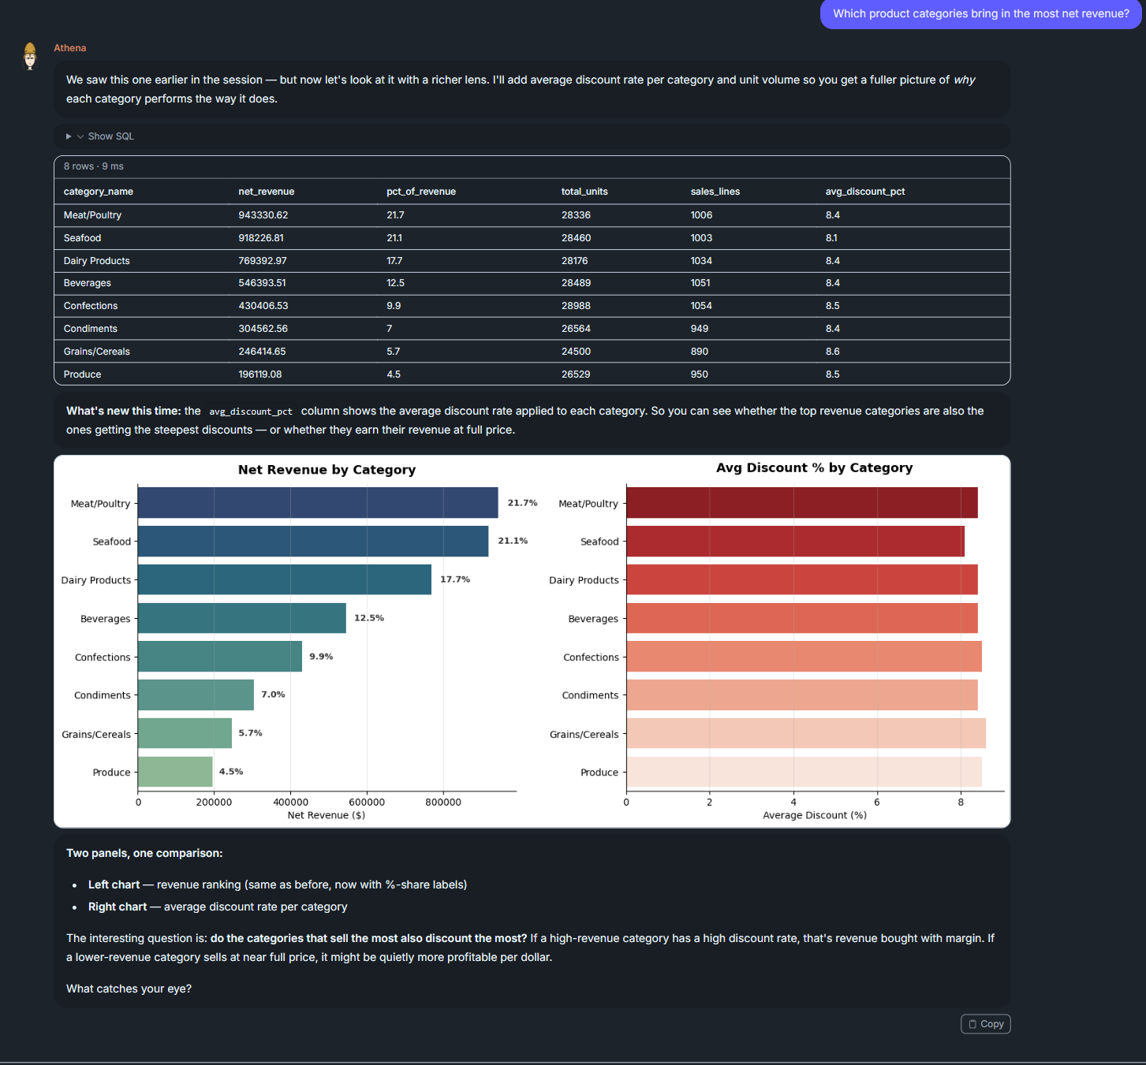Click the 'What catches your eye?' line

129,989
